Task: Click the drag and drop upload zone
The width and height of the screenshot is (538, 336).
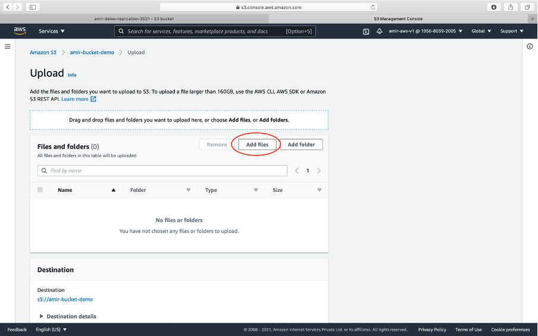Action: [179, 120]
